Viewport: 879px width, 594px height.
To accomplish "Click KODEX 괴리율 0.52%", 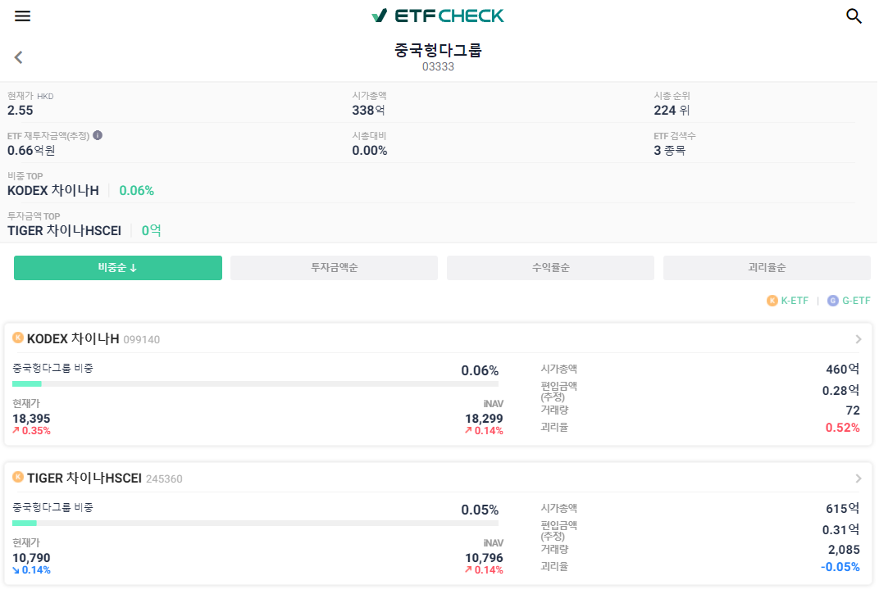I will coord(843,428).
